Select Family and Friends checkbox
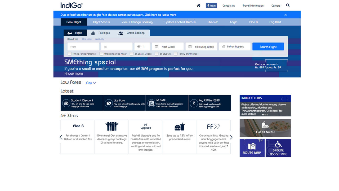Screen dimensions: 339x191 click(x=176, y=54)
